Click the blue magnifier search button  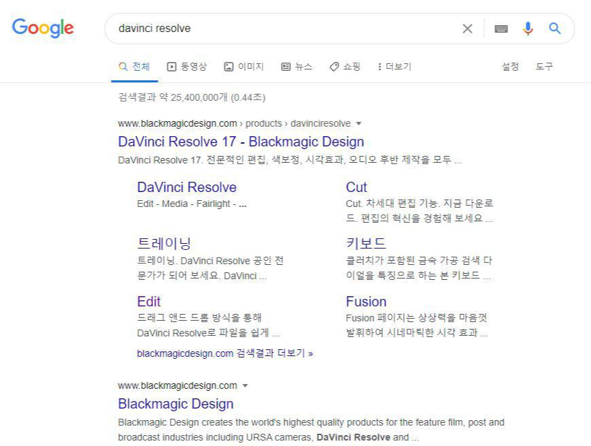tap(555, 29)
